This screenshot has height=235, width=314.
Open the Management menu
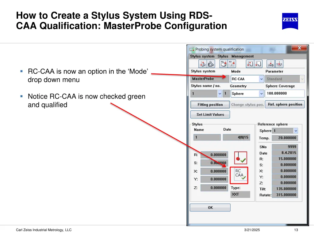tap(242, 56)
